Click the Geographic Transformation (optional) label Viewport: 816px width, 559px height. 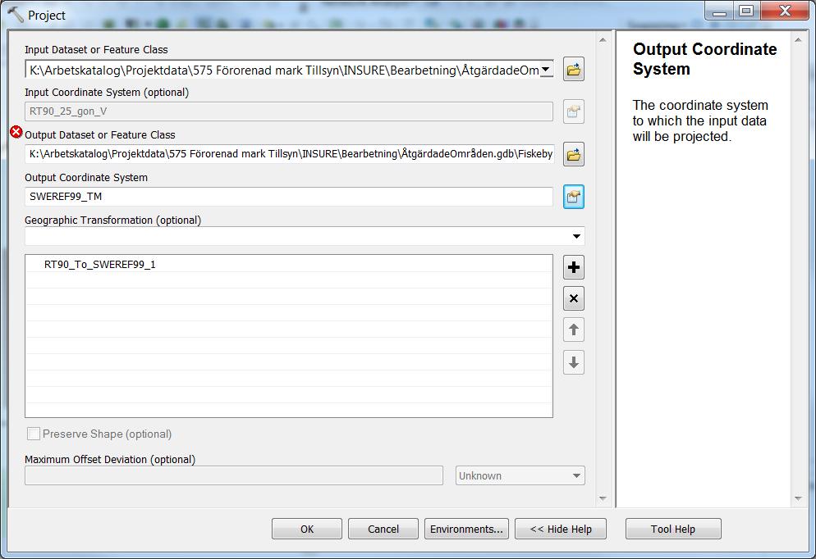113,220
